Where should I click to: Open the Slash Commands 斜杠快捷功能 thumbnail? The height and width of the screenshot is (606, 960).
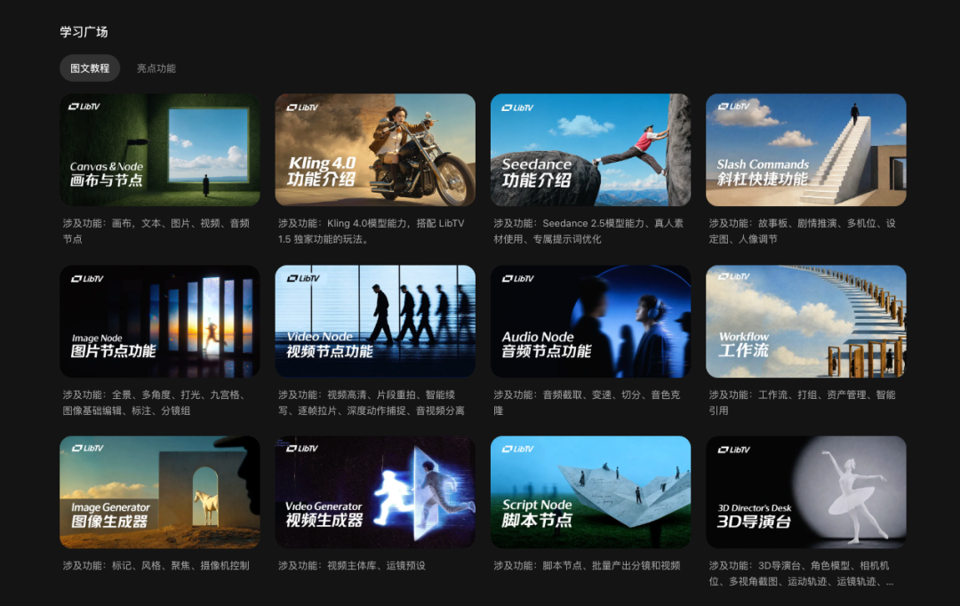(806, 150)
